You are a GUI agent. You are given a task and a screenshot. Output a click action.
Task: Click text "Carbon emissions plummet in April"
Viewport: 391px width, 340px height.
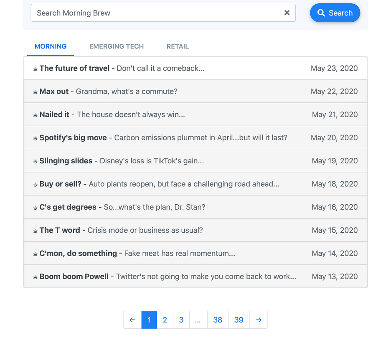click(173, 137)
